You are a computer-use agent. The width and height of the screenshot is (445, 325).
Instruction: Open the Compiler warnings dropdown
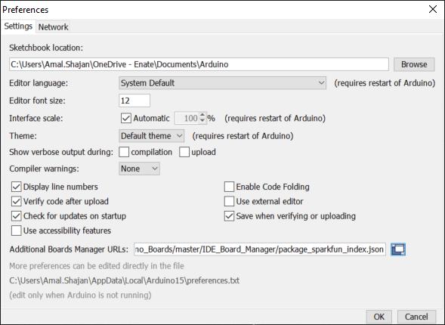tap(139, 169)
